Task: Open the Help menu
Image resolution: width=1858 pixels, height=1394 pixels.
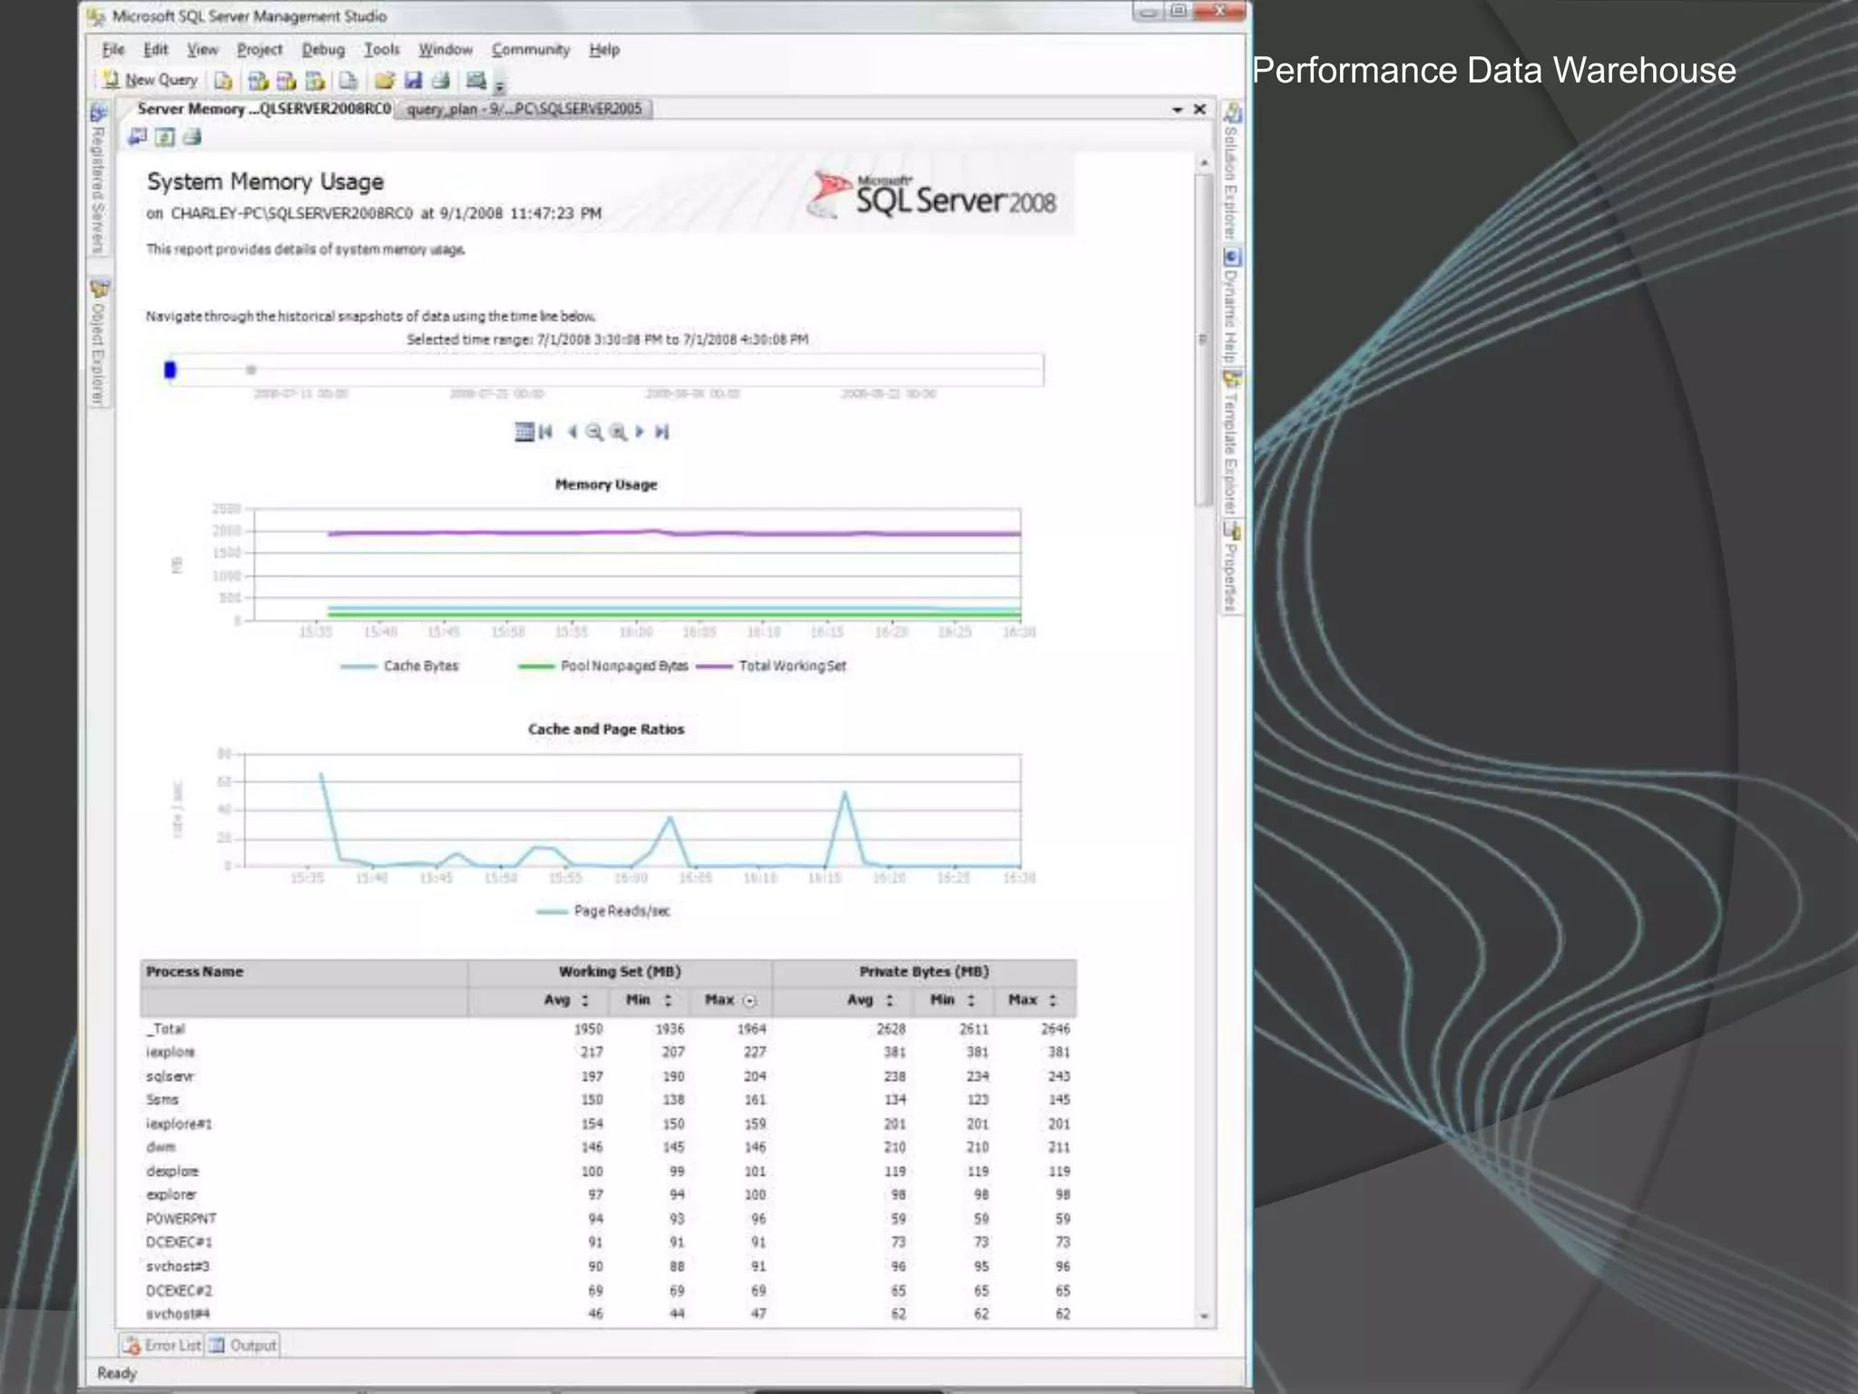Action: click(x=604, y=50)
